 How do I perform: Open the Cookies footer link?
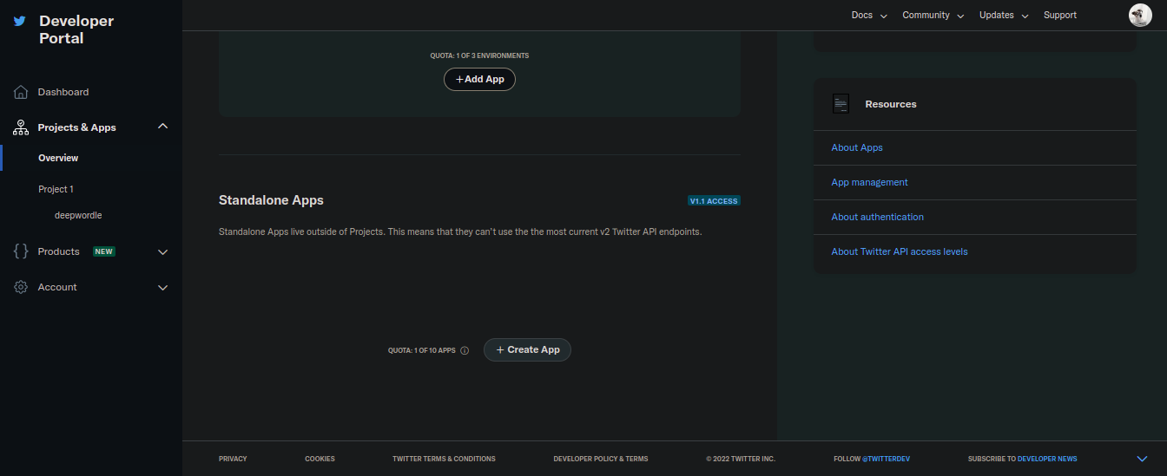pos(320,459)
